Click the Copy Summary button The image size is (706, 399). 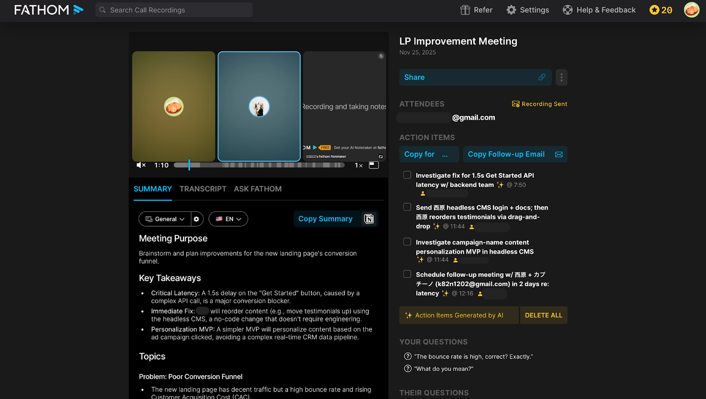coord(326,219)
